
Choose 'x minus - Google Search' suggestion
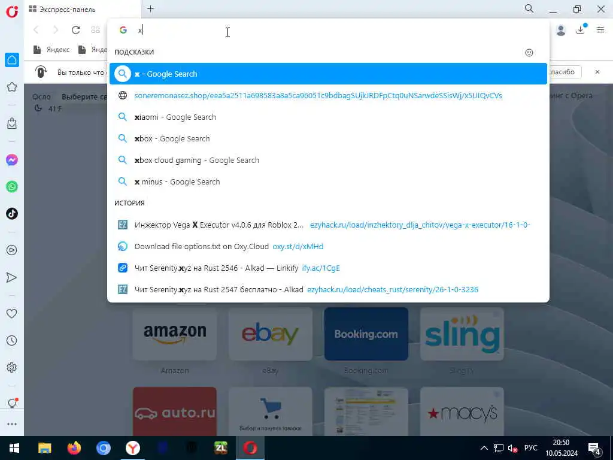(328, 181)
